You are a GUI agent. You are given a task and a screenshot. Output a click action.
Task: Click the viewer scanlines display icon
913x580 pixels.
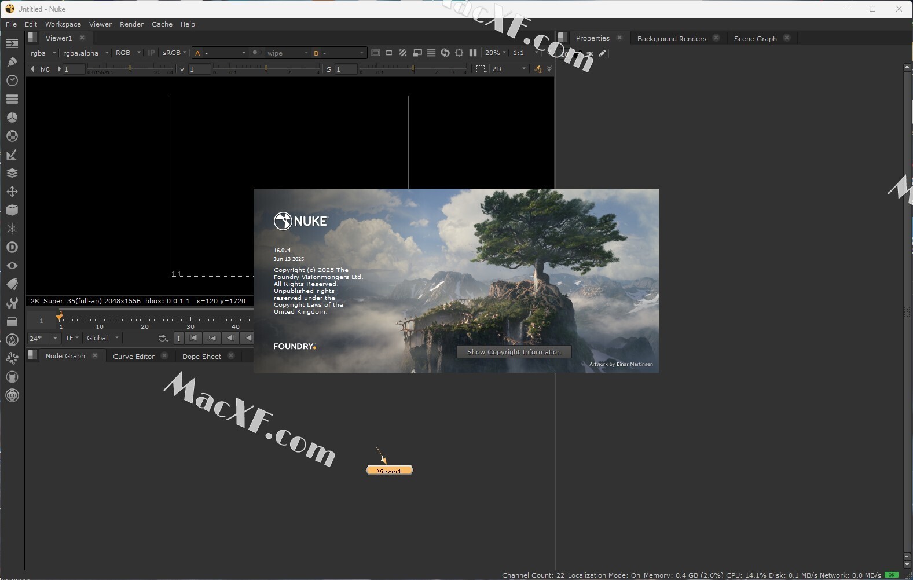click(431, 53)
